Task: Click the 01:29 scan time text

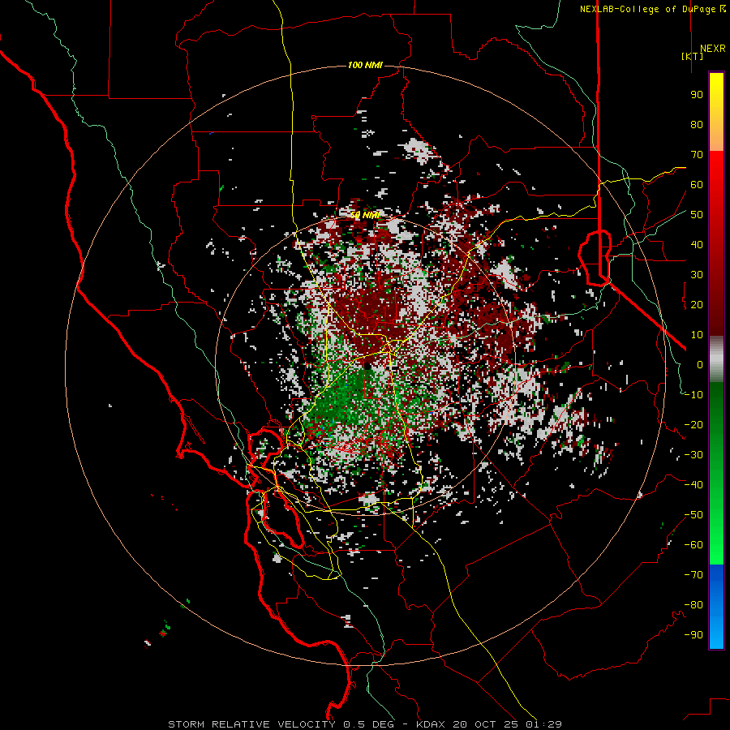Action: coord(543,724)
